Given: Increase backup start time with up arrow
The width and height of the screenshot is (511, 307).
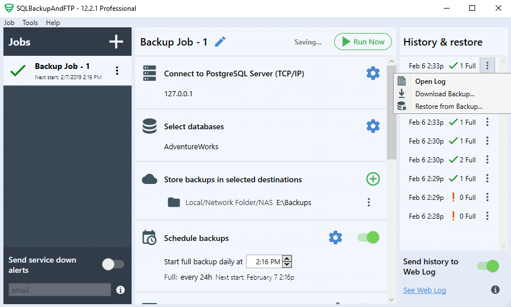Looking at the screenshot, I should pos(287,259).
